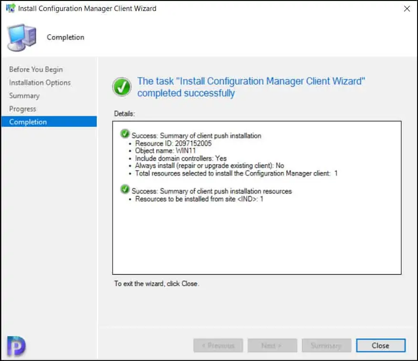The height and width of the screenshot is (361, 418).
Task: Select the Progress step in the sidebar
Action: (22, 109)
